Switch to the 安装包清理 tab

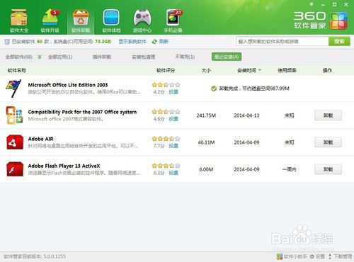tap(143, 57)
